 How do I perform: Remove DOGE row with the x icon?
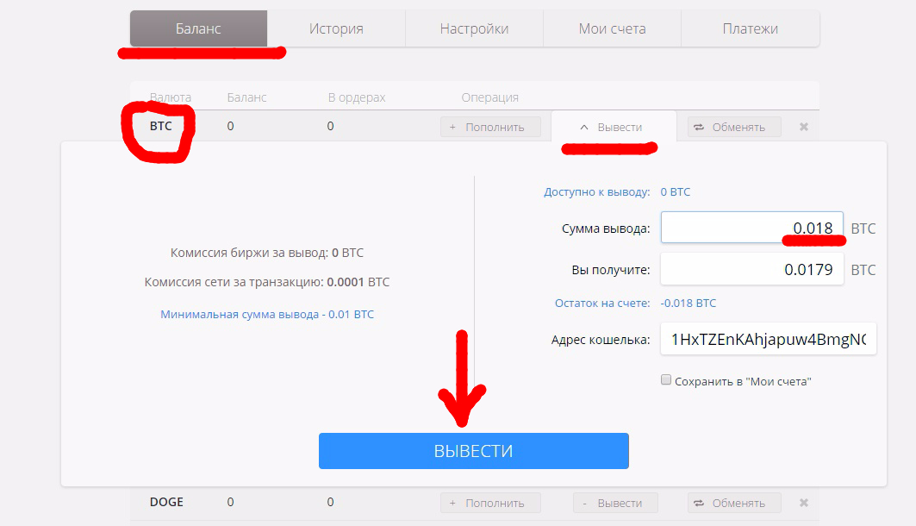pyautogui.click(x=804, y=503)
